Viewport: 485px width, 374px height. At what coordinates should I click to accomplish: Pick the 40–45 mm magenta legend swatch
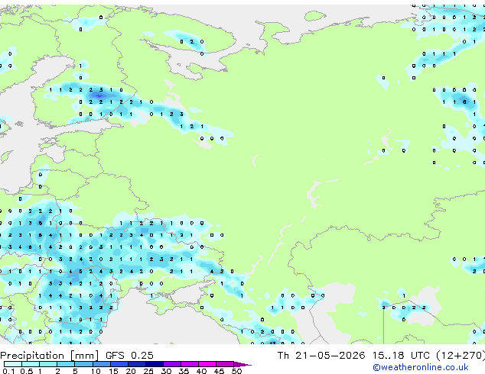point(207,364)
